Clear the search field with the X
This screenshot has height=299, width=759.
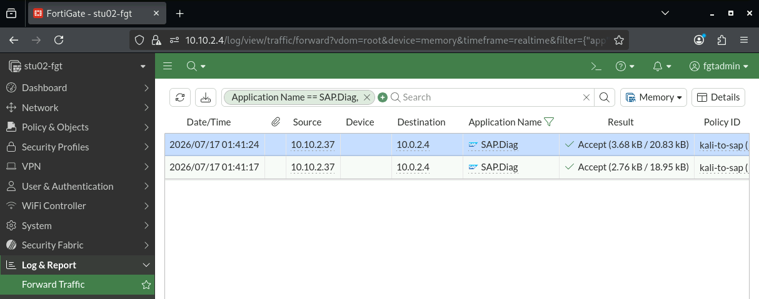(x=586, y=97)
